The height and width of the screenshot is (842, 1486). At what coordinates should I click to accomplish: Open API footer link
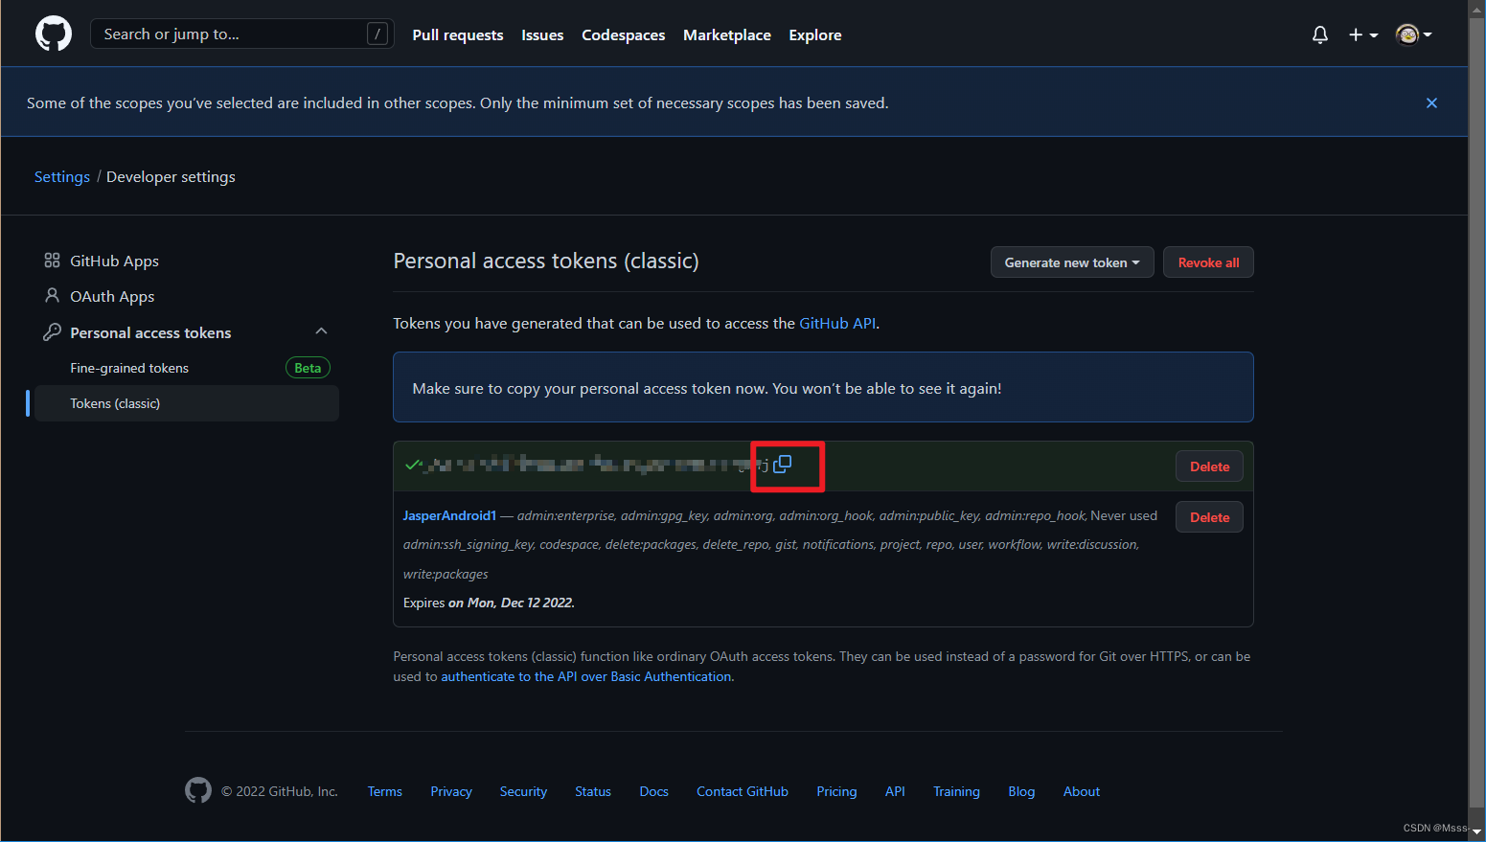[x=895, y=791]
